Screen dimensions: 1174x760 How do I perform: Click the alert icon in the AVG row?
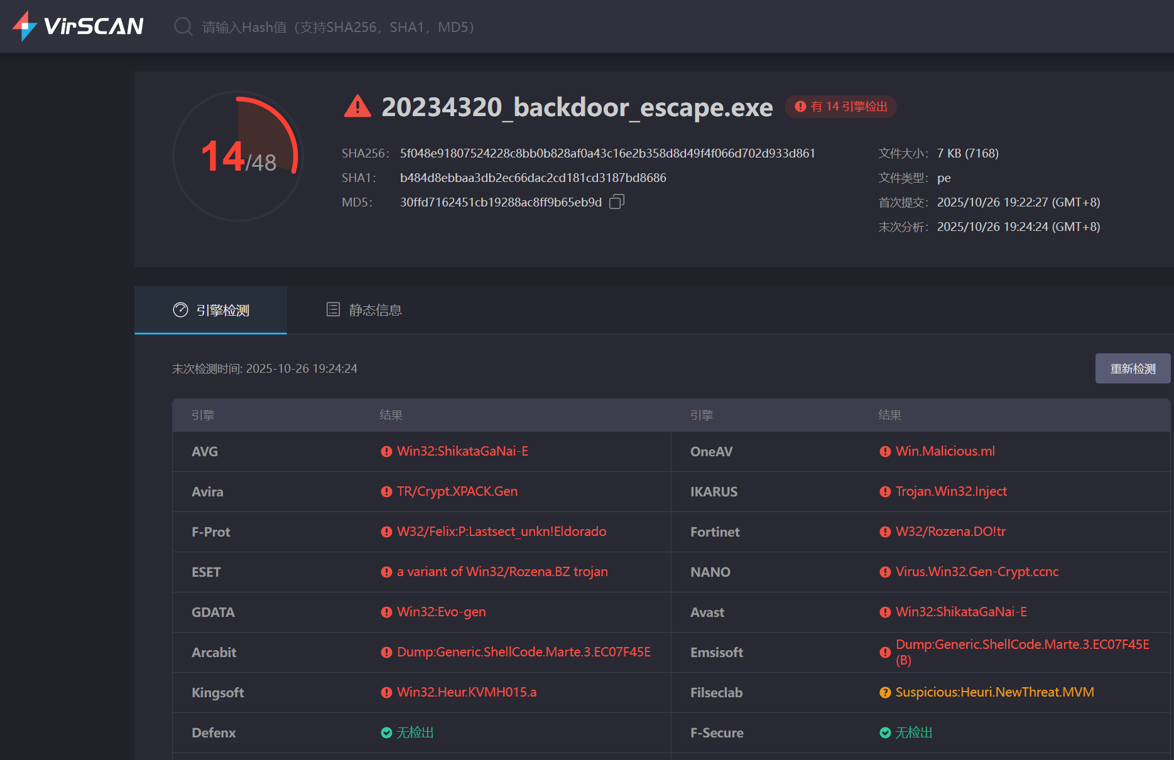(386, 451)
